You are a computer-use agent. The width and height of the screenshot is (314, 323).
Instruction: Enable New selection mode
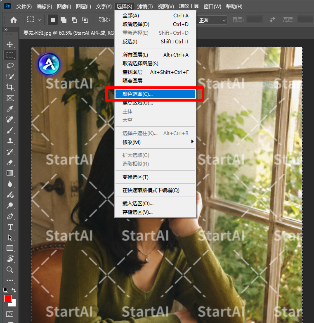coord(53,20)
